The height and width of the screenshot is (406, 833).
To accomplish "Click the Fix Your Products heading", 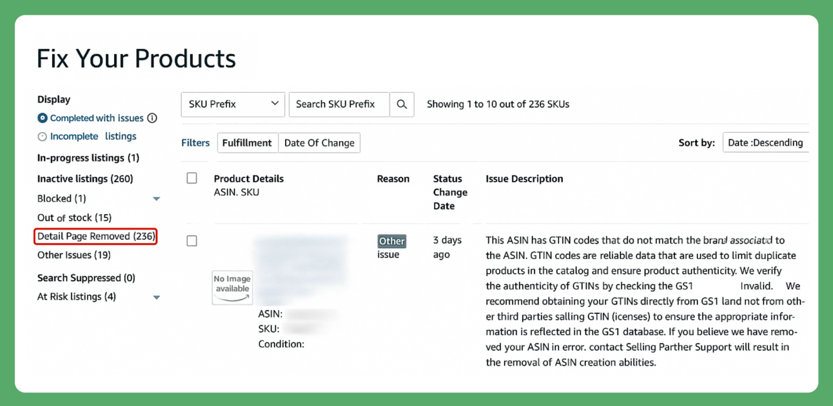I will [x=136, y=59].
